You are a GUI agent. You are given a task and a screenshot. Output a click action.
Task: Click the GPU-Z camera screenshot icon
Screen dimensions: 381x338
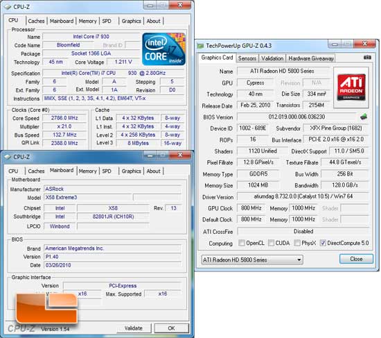(x=367, y=58)
